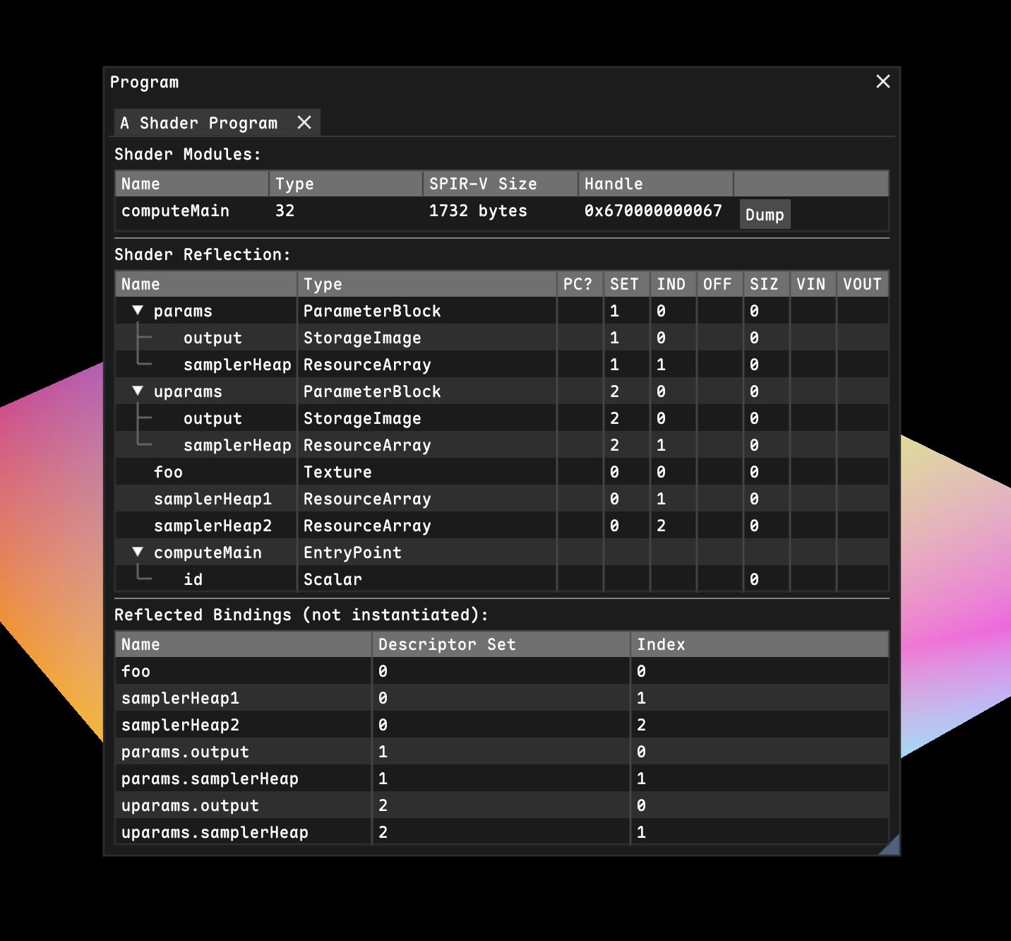Click the handle value 0x670000000067
The image size is (1011, 941).
click(652, 211)
